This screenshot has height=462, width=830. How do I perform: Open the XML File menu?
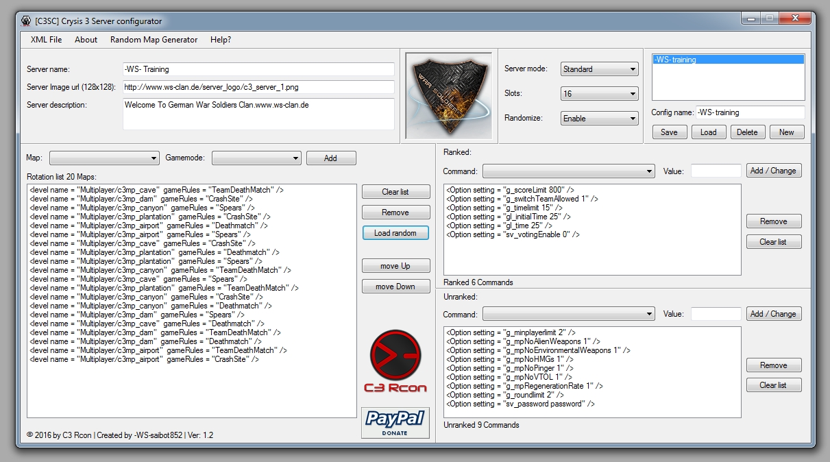pos(46,40)
